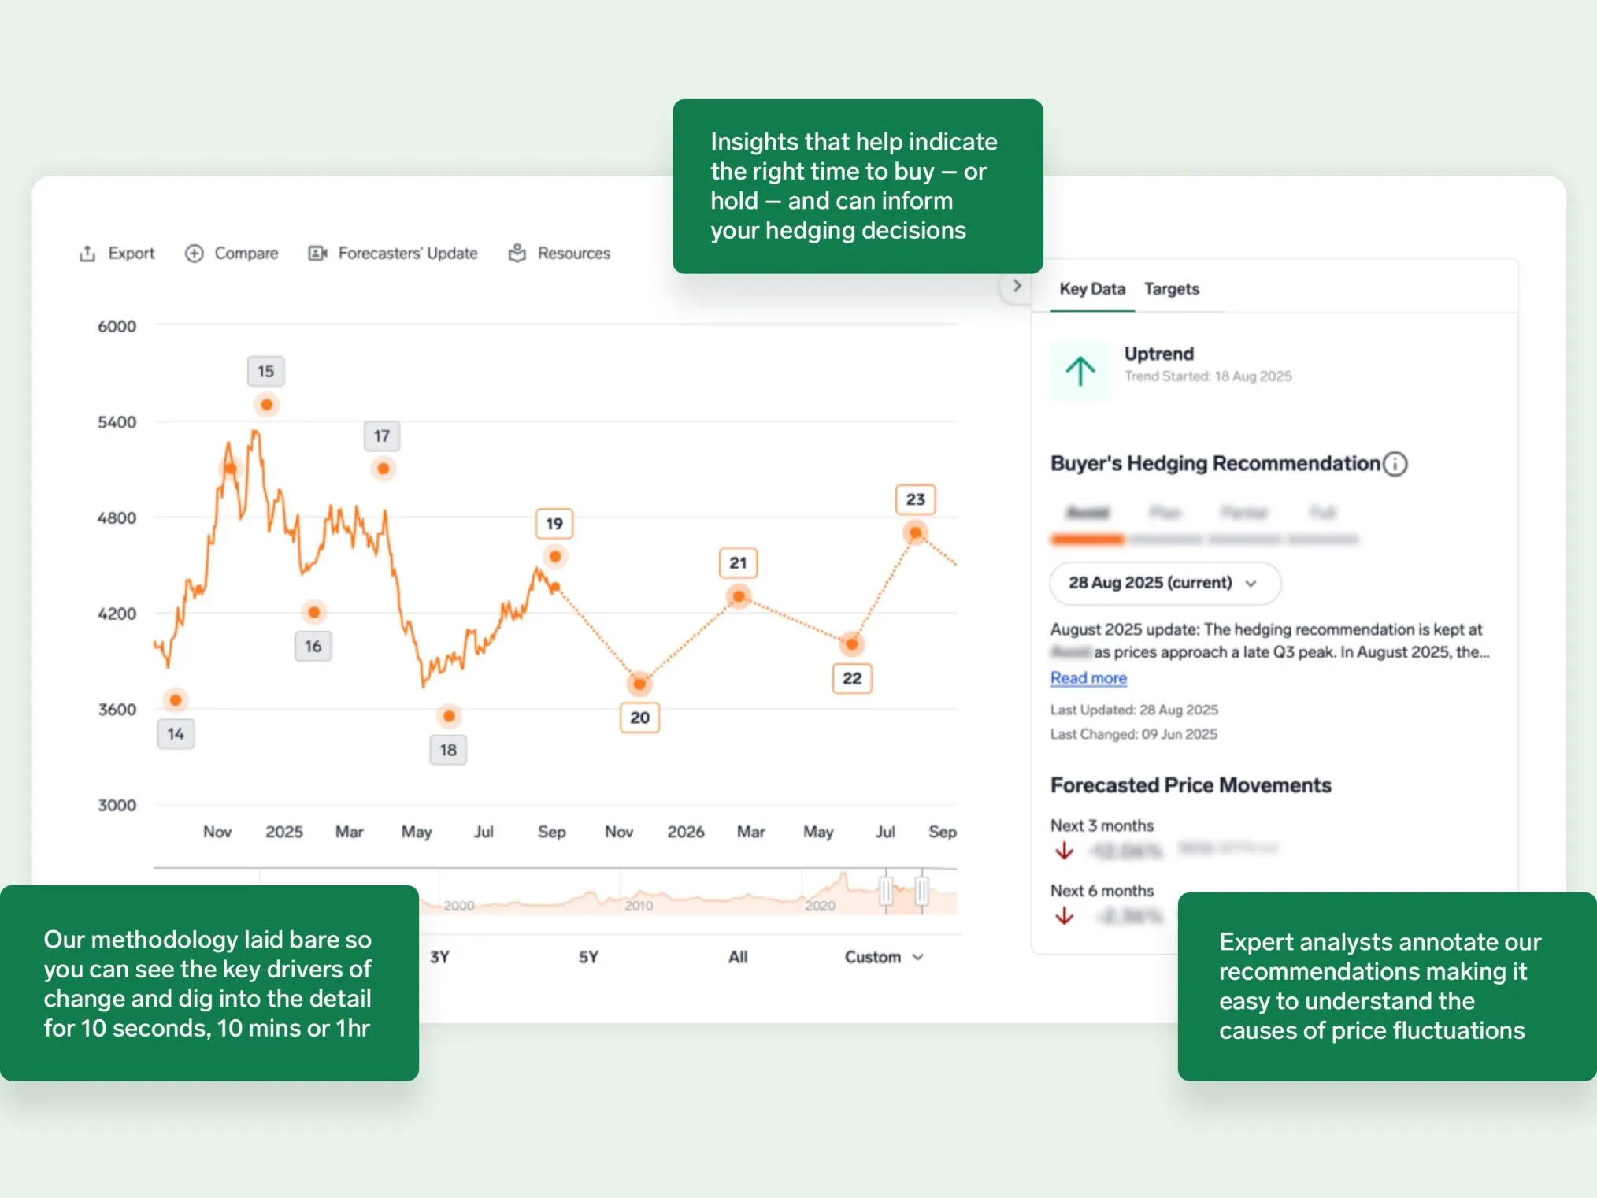This screenshot has width=1597, height=1198.
Task: Click the Next 3 months down-arrow icon
Action: tap(1064, 851)
